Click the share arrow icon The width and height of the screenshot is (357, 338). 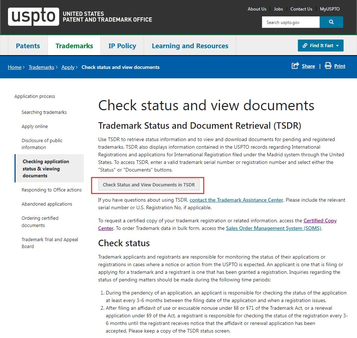pyautogui.click(x=295, y=66)
